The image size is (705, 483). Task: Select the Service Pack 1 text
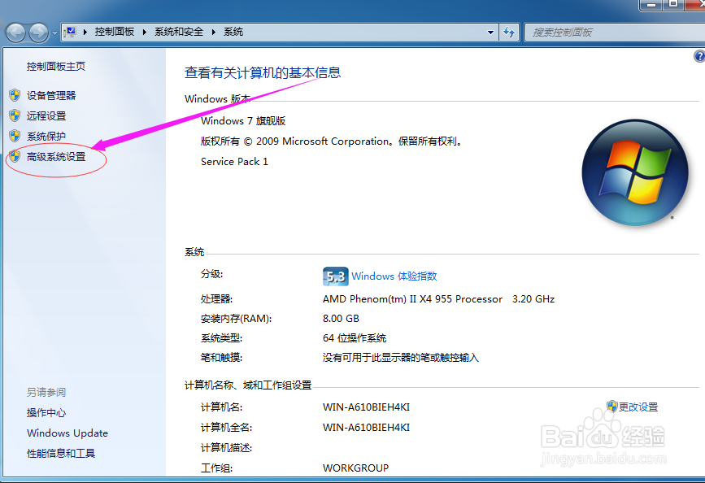(x=234, y=162)
